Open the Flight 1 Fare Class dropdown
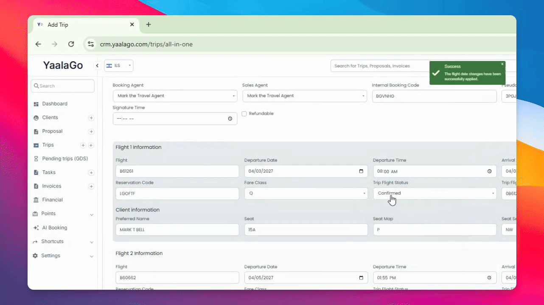Screen dimensions: 544x305 [306, 193]
